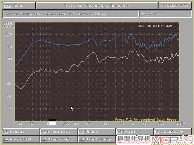194x145 pixels.
Task: Click the Distance Loudsp.-Mic info field
Action: (71, 14)
